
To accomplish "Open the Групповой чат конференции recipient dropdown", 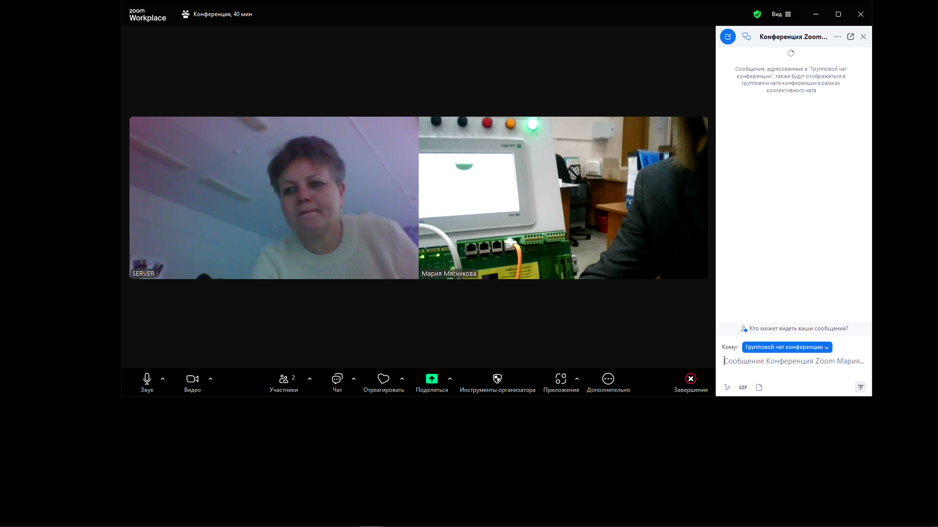I will (x=787, y=347).
